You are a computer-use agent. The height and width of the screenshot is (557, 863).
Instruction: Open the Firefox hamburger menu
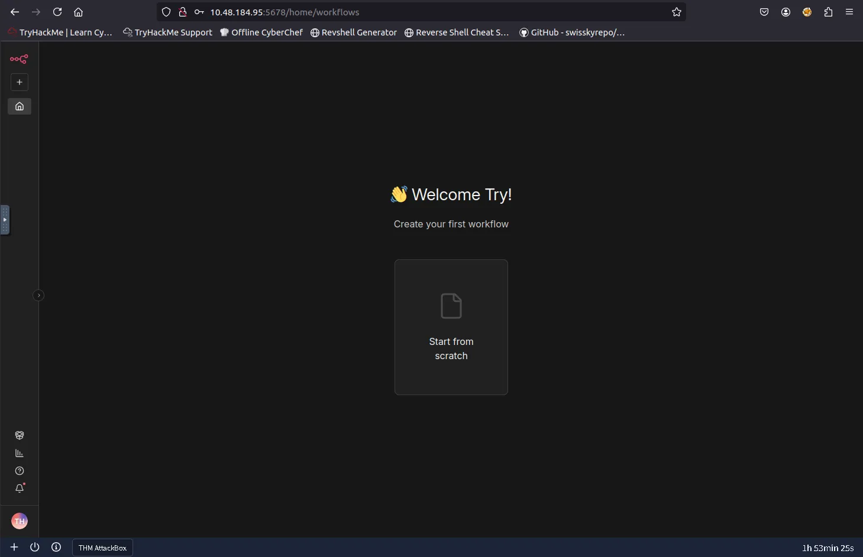pos(849,12)
